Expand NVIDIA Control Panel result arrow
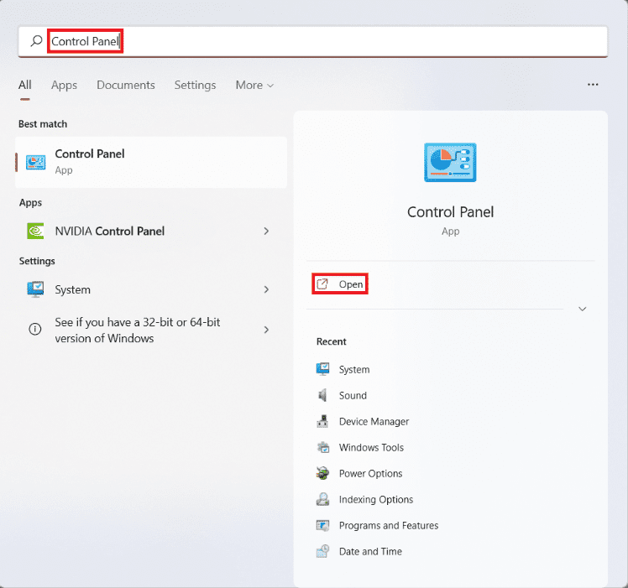 tap(266, 231)
